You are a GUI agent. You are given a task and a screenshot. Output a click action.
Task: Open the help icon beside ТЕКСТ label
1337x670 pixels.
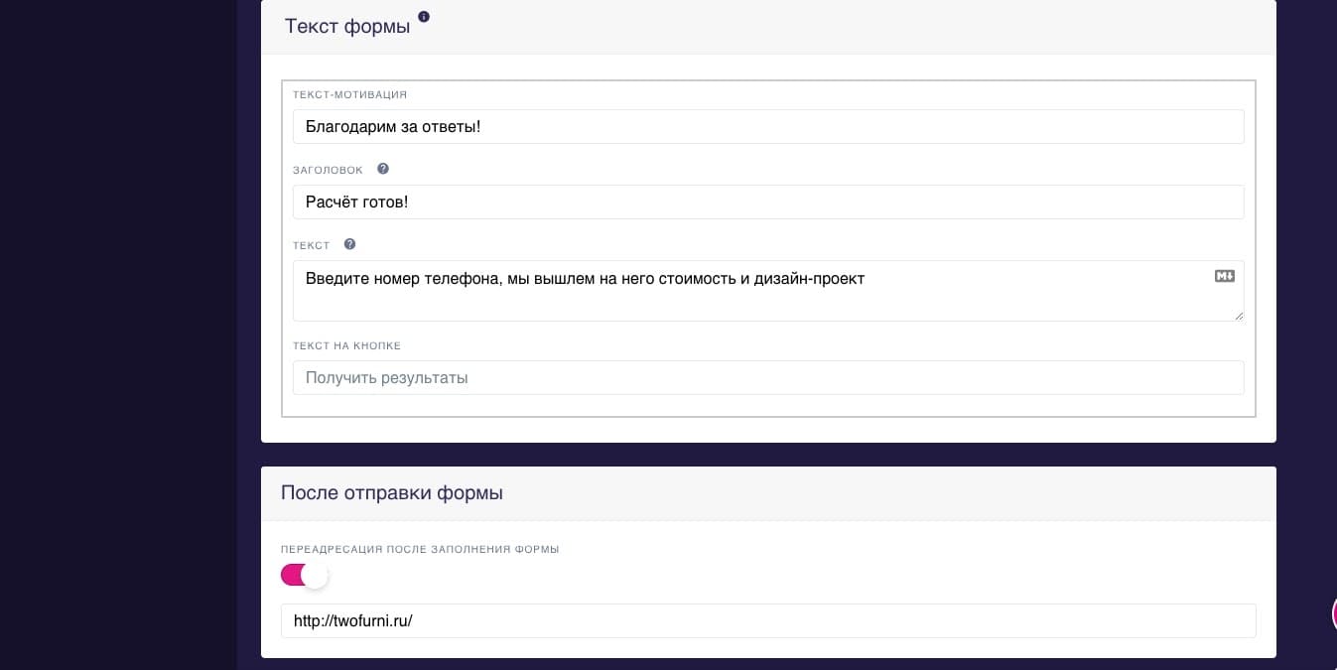(349, 244)
